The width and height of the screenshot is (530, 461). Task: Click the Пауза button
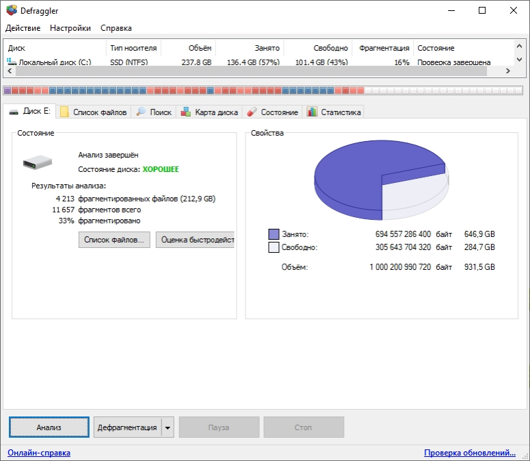point(219,427)
